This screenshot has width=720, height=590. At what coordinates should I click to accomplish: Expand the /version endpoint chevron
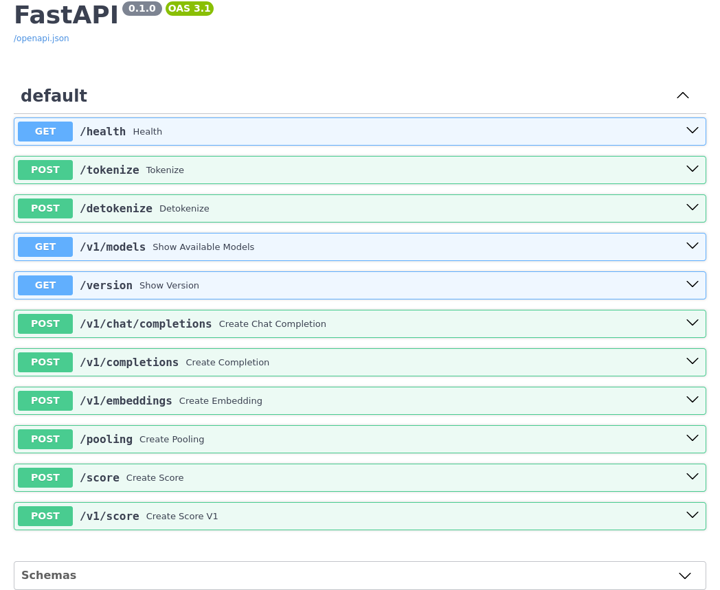(x=693, y=284)
